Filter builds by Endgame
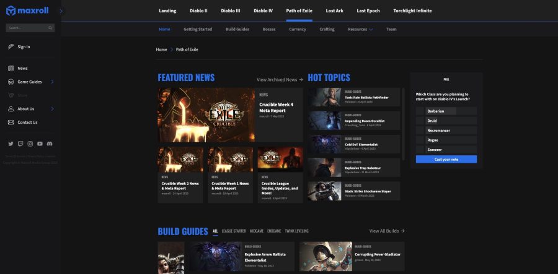The height and width of the screenshot is (274, 558). (274, 231)
